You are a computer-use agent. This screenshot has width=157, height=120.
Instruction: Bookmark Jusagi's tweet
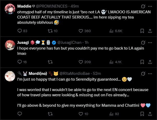click(x=142, y=62)
